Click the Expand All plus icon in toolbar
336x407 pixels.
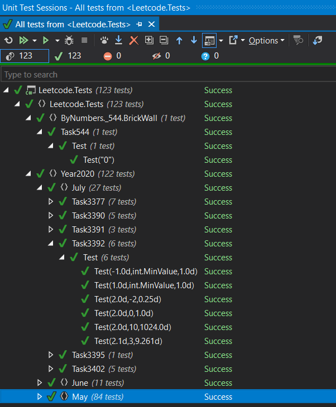(x=148, y=40)
